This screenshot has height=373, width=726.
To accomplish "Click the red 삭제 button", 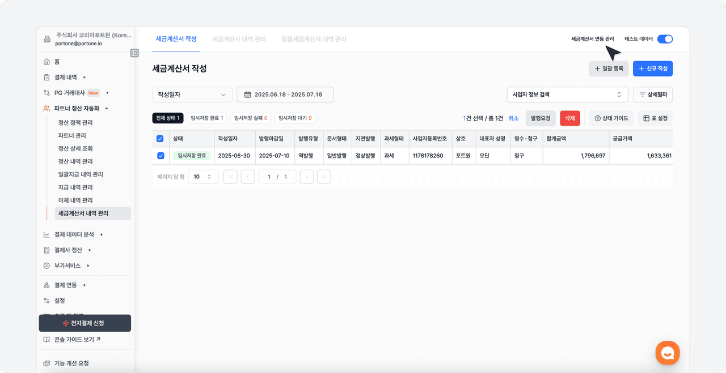I will tap(569, 118).
